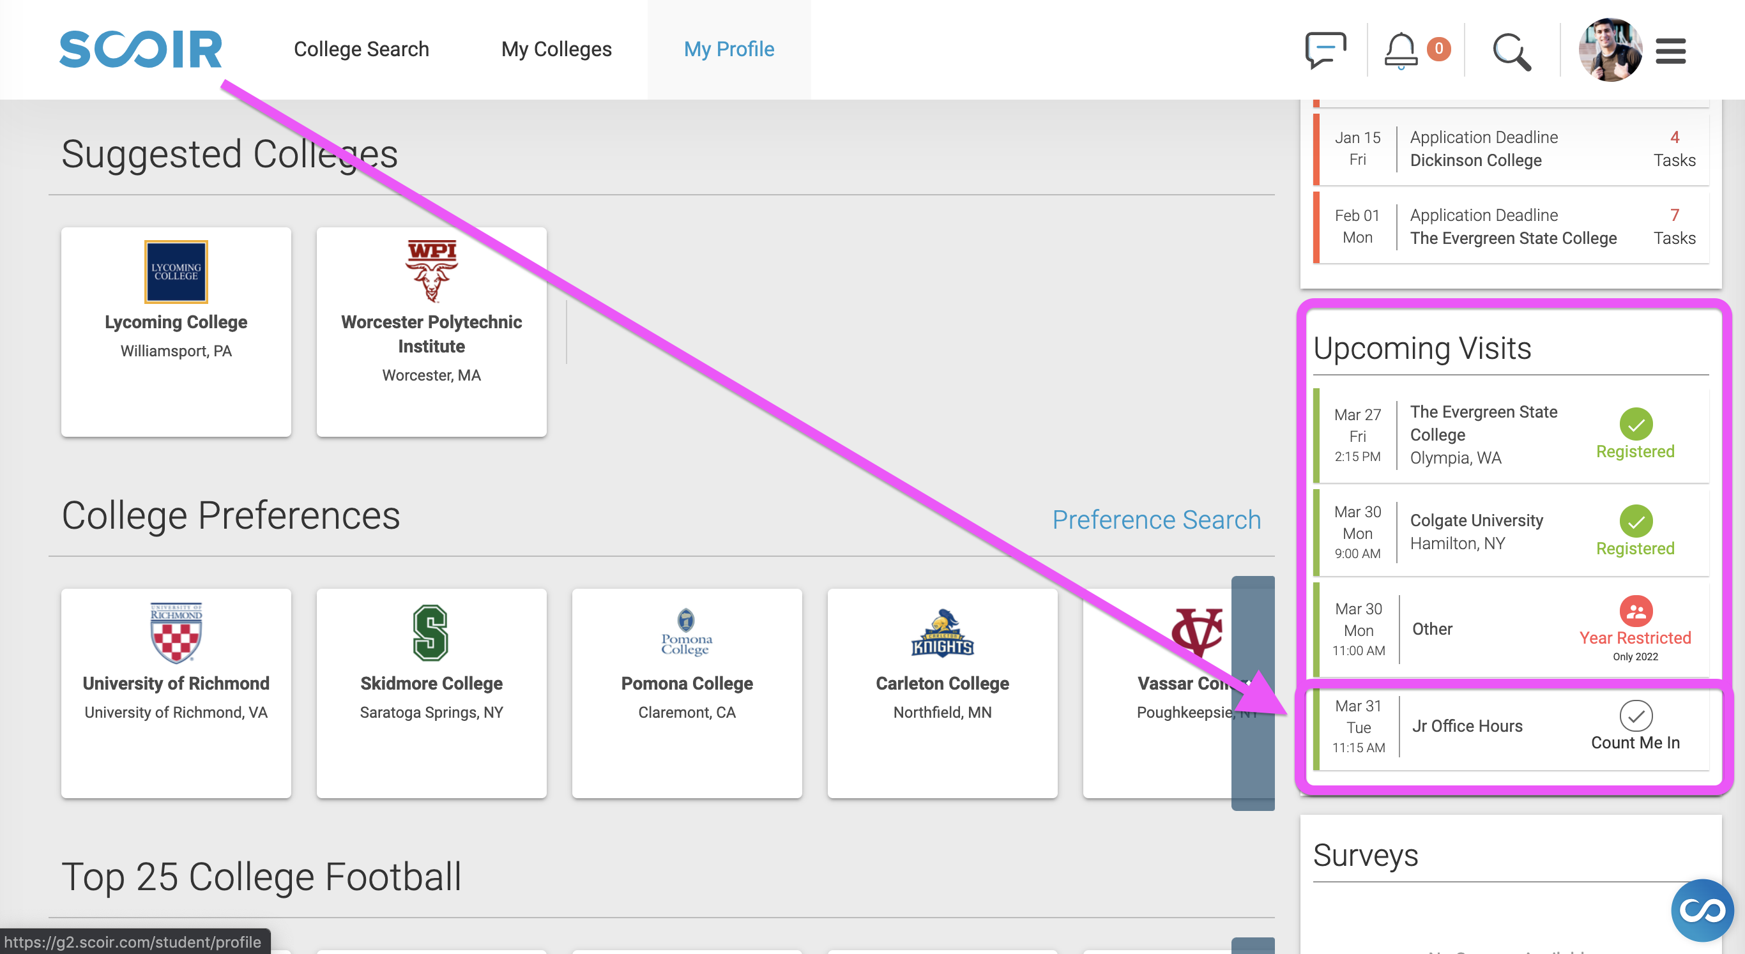Open the hamburger menu
This screenshot has width=1745, height=954.
point(1670,51)
